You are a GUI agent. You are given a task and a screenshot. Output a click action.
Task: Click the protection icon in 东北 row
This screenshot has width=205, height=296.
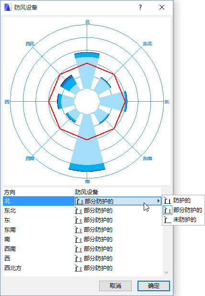[79, 211]
